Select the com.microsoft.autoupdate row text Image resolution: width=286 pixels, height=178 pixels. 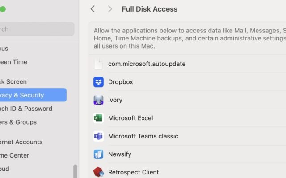(147, 64)
